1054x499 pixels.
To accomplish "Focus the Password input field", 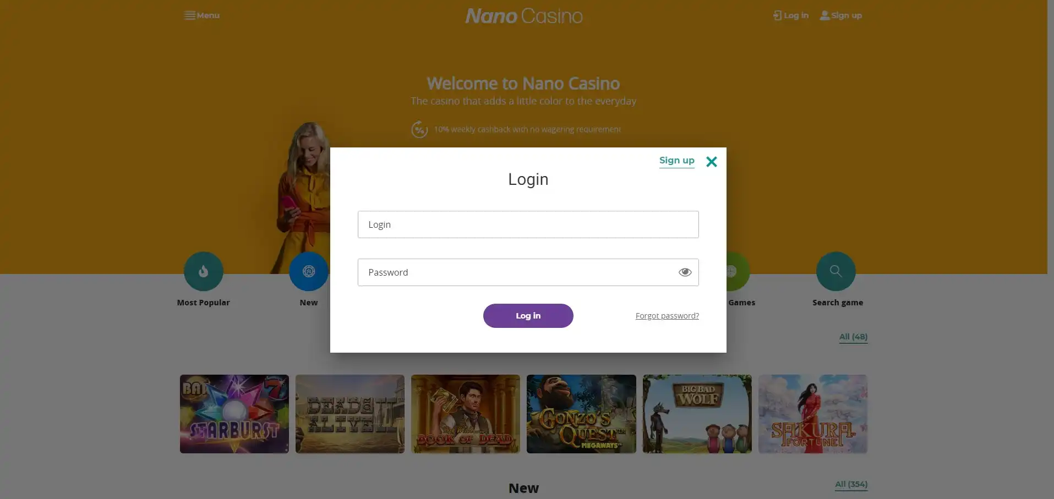I will point(528,272).
